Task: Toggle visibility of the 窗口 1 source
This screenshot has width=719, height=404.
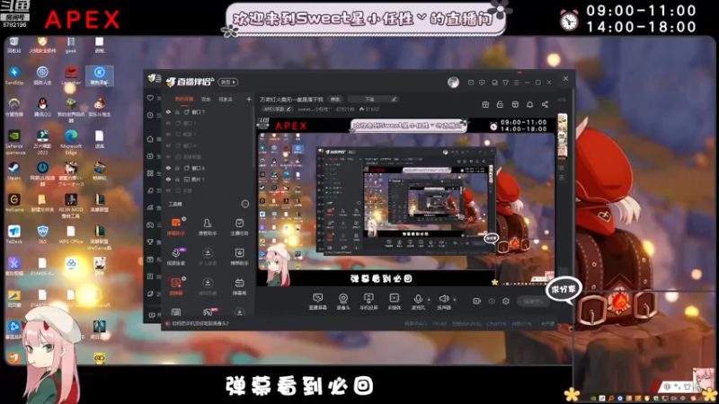Action: 168,123
